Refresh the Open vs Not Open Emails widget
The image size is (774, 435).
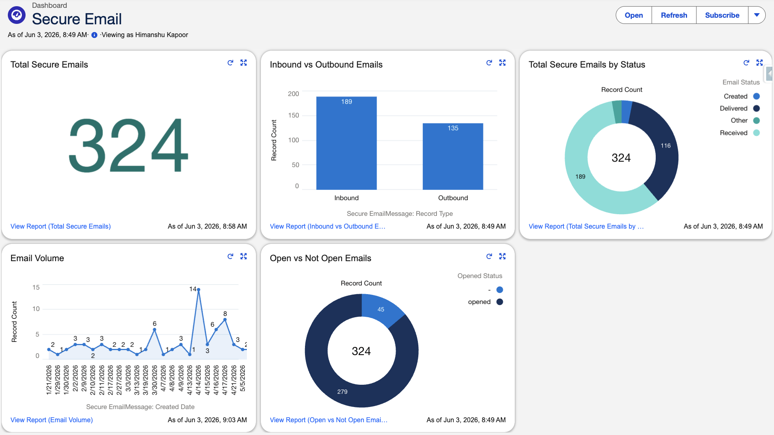tap(489, 256)
